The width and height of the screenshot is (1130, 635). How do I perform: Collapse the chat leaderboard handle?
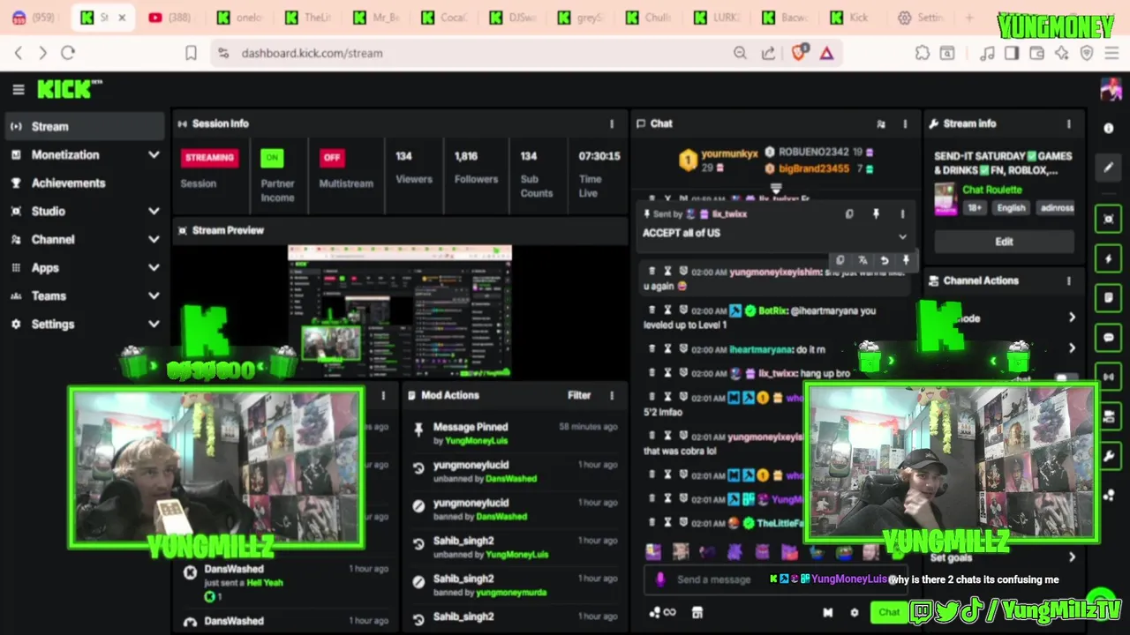776,188
